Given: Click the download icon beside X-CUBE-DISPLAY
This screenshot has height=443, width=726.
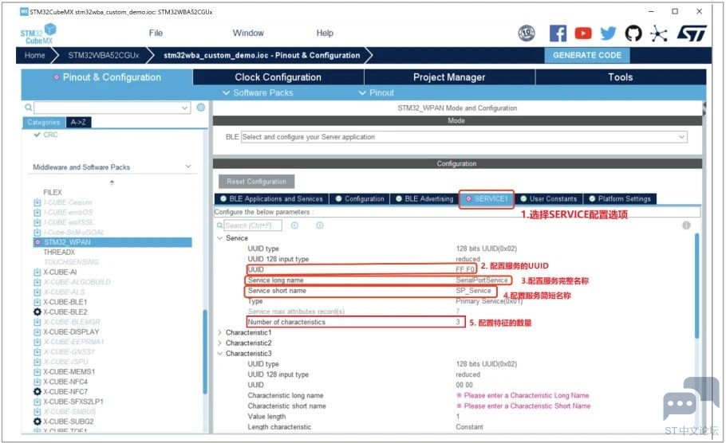Looking at the screenshot, I should coord(37,331).
